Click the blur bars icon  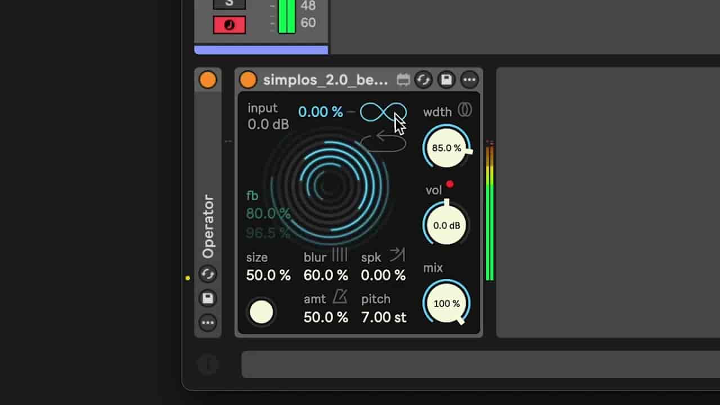[x=339, y=255]
